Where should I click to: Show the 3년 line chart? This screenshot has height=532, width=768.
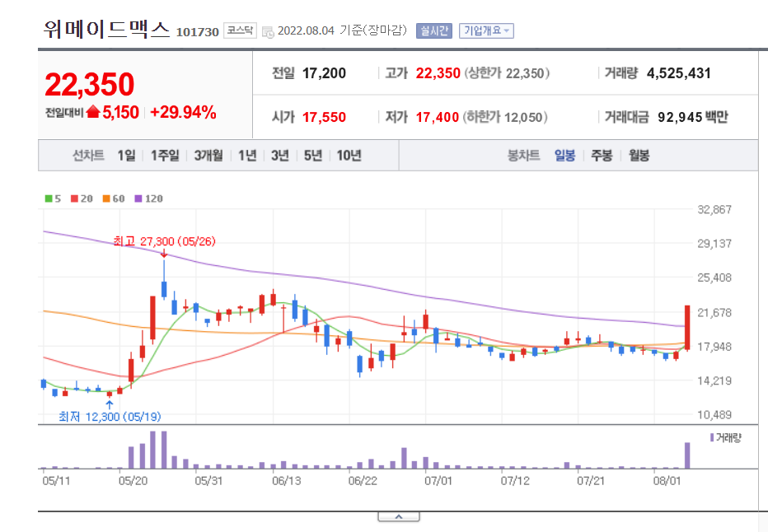pyautogui.click(x=279, y=156)
